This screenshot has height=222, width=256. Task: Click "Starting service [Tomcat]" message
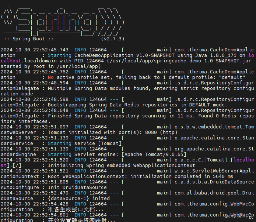(x=85, y=143)
